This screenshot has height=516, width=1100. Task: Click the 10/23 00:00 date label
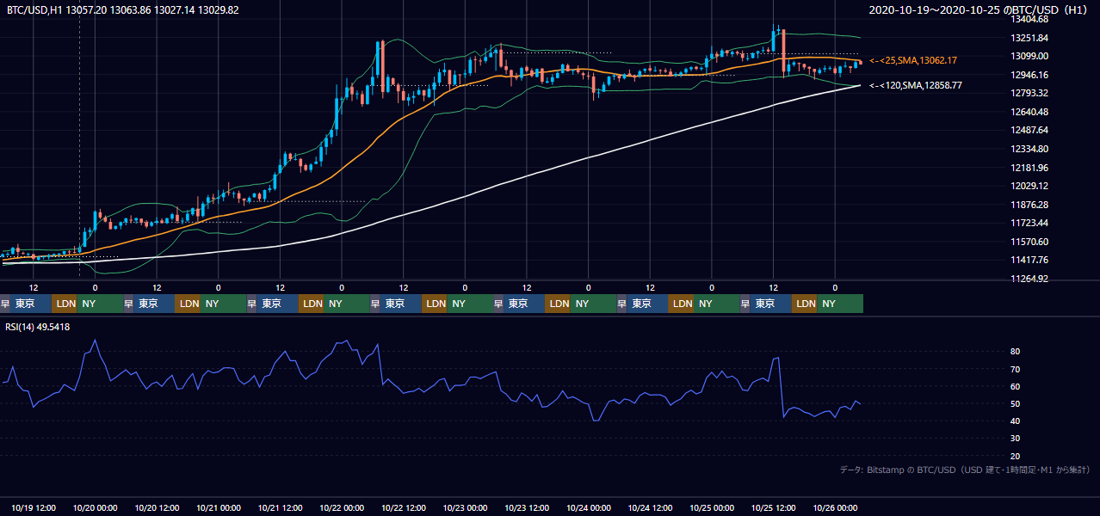point(466,508)
